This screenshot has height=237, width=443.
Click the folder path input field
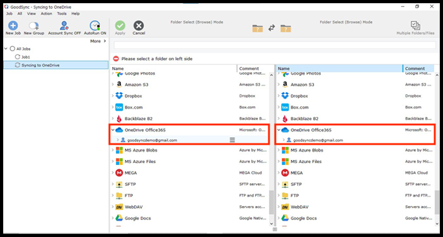(275, 45)
